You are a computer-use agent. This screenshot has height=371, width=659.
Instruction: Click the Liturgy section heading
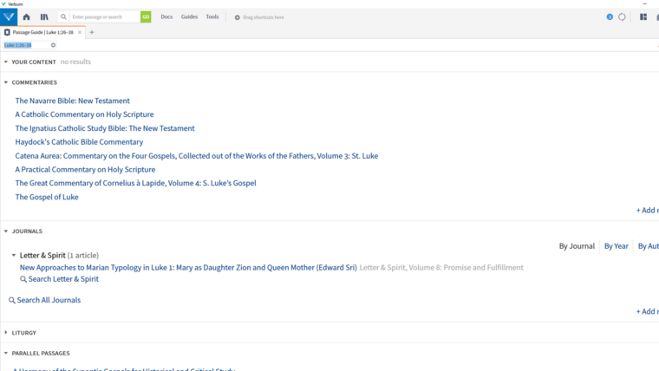24,333
